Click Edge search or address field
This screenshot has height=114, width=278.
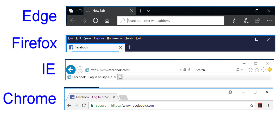(171, 21)
